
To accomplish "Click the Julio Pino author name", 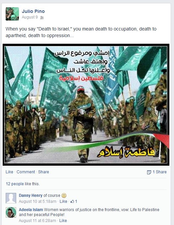I will point(33,11).
